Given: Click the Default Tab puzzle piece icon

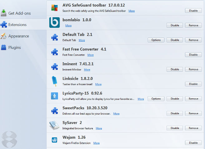Looking at the screenshot, I should tap(55, 37).
